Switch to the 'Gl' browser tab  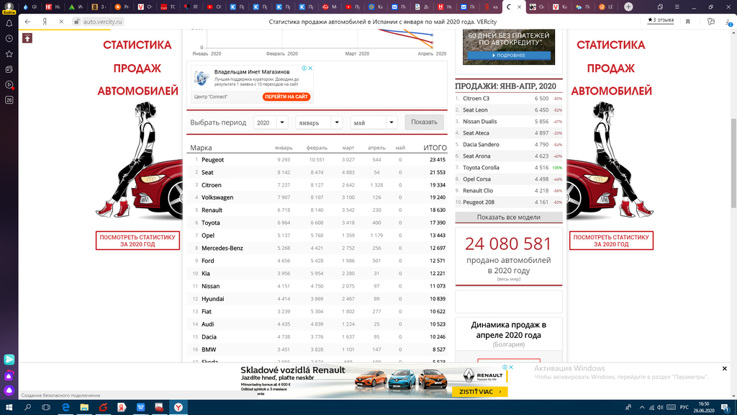30,7
